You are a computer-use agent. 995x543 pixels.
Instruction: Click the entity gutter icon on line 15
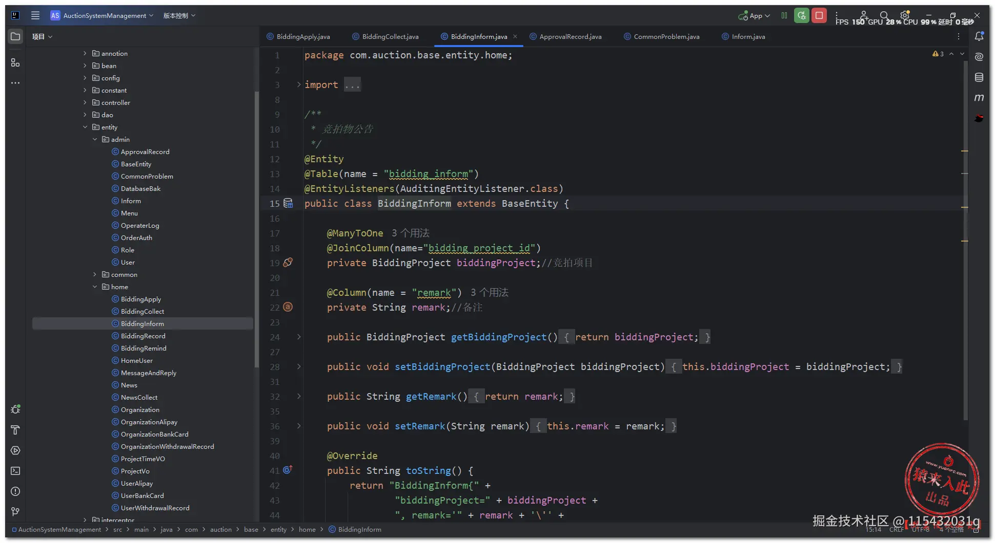(288, 203)
